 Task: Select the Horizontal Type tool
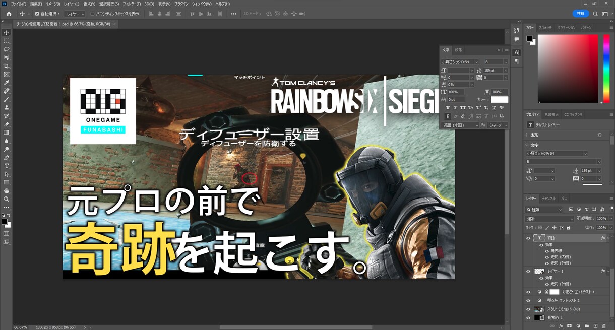pyautogui.click(x=7, y=166)
